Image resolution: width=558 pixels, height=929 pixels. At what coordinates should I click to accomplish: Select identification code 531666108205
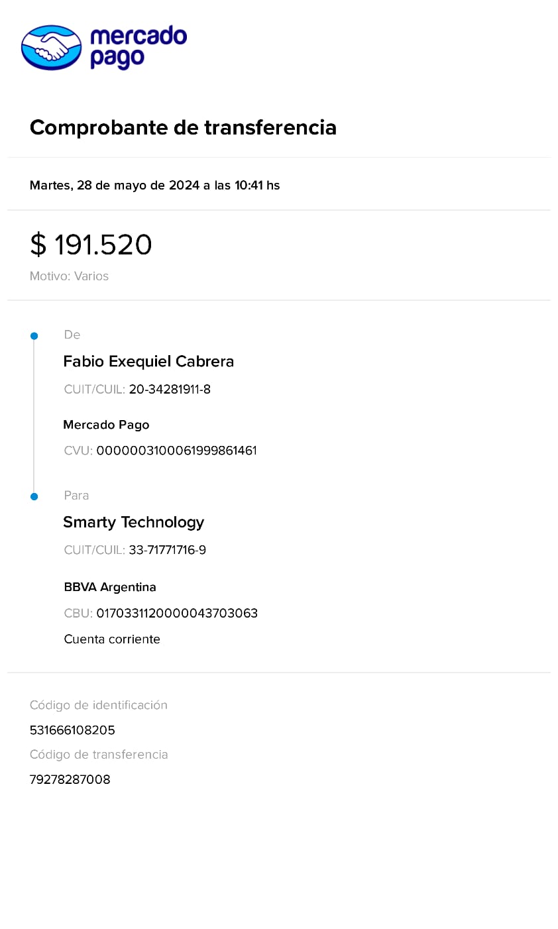[72, 730]
